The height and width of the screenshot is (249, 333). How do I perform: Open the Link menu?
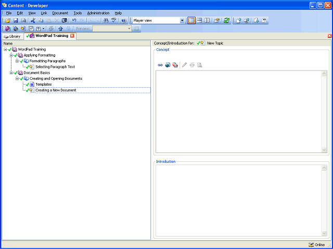[x=44, y=13]
